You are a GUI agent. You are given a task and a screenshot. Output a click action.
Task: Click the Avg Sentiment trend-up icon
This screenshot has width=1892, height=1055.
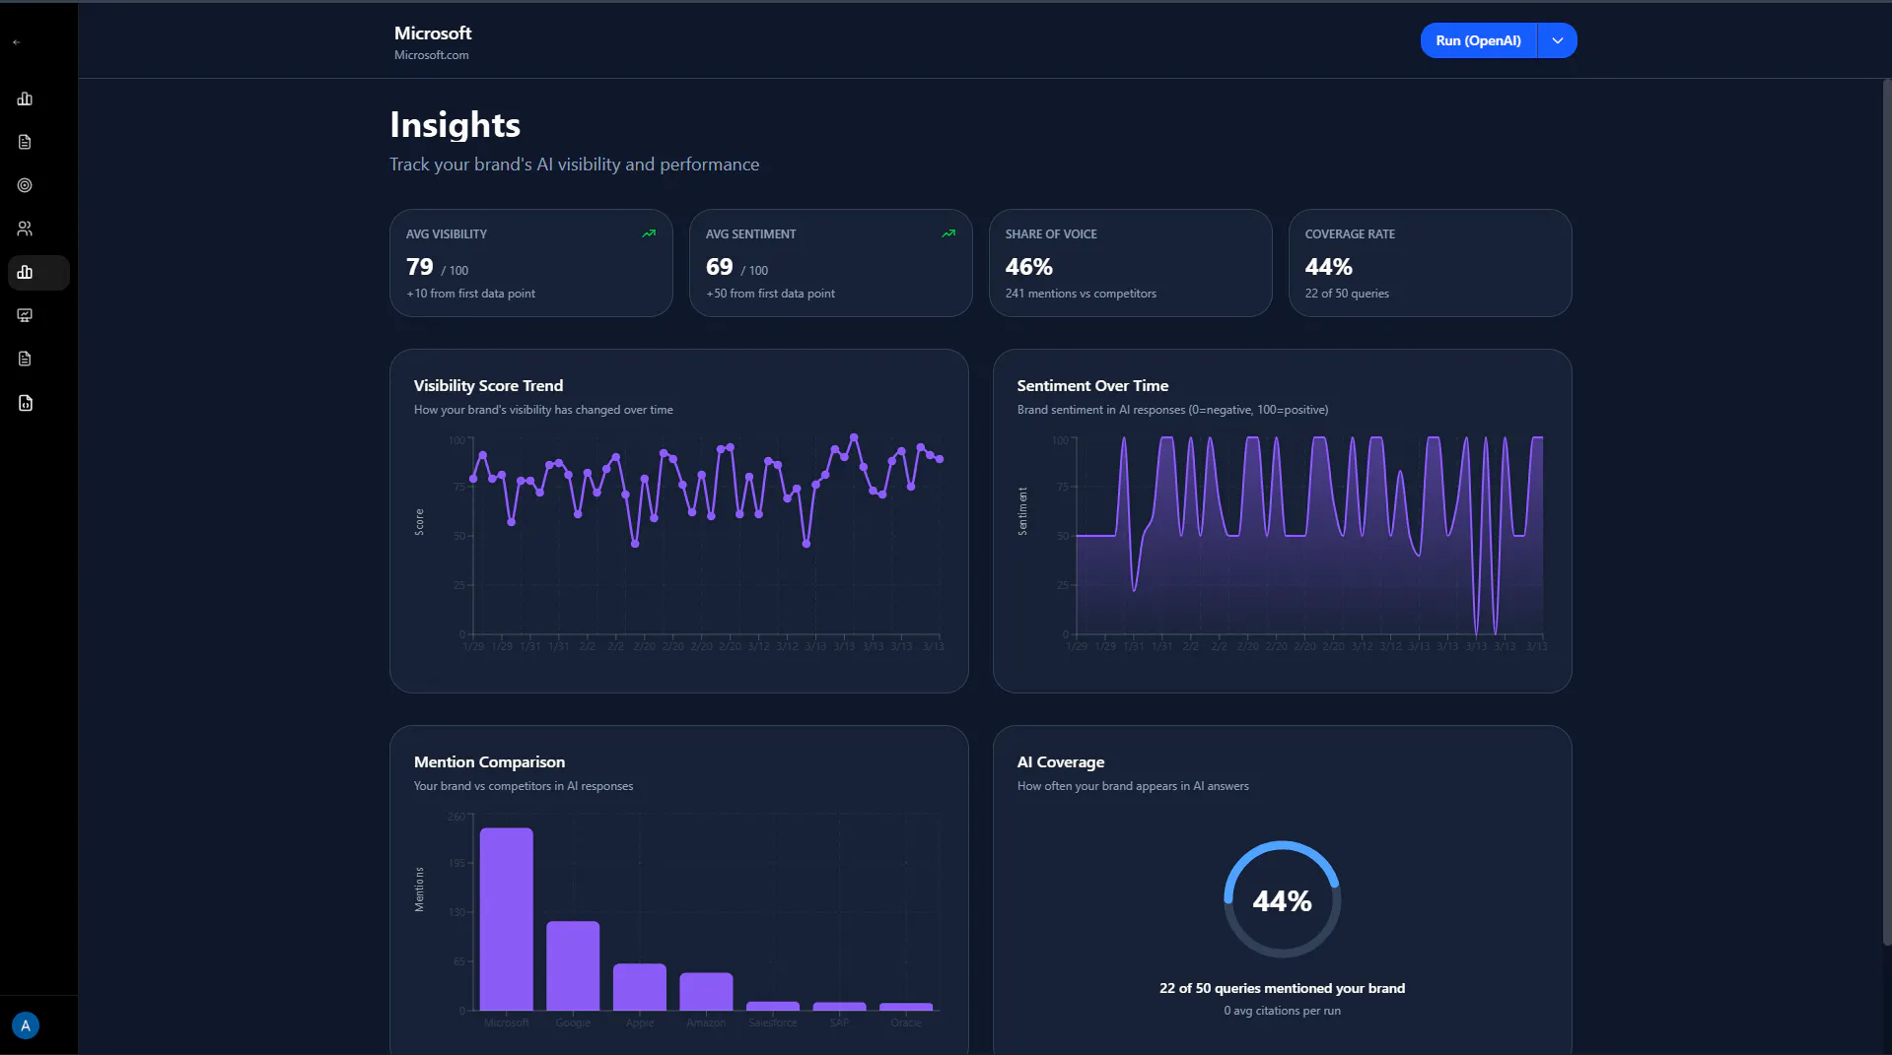(x=948, y=233)
